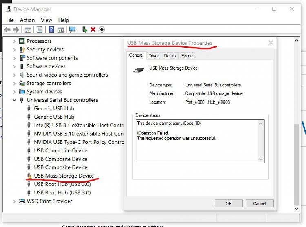Click the Forward arrow toolbar icon
The image size is (306, 227).
pyautogui.click(x=16, y=30)
